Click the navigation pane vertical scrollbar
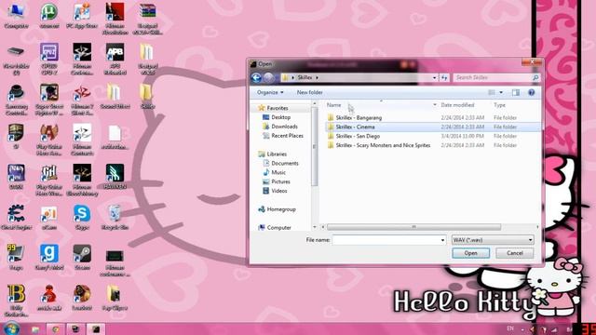The image size is (596, 335). tap(315, 147)
